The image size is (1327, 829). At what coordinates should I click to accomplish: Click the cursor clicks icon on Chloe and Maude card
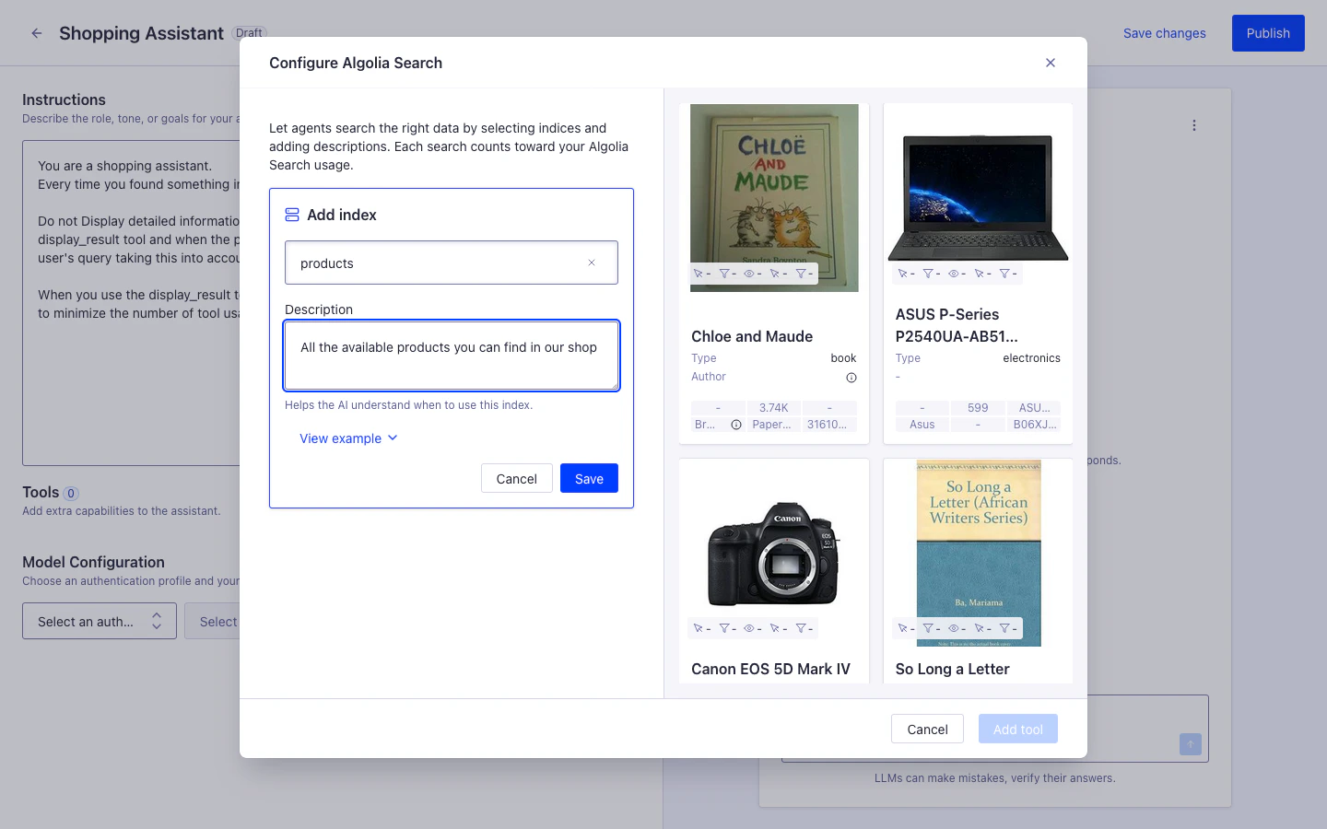coord(699,273)
